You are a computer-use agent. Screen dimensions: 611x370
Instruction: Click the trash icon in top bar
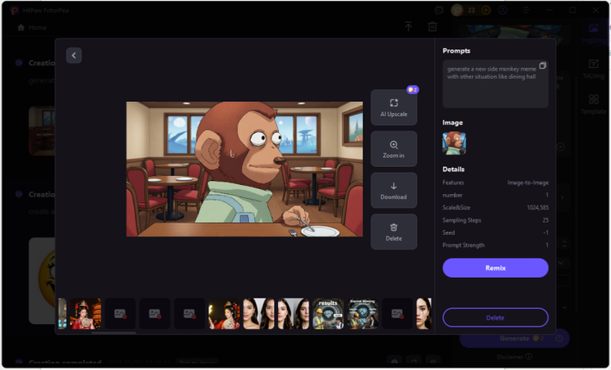click(x=433, y=26)
